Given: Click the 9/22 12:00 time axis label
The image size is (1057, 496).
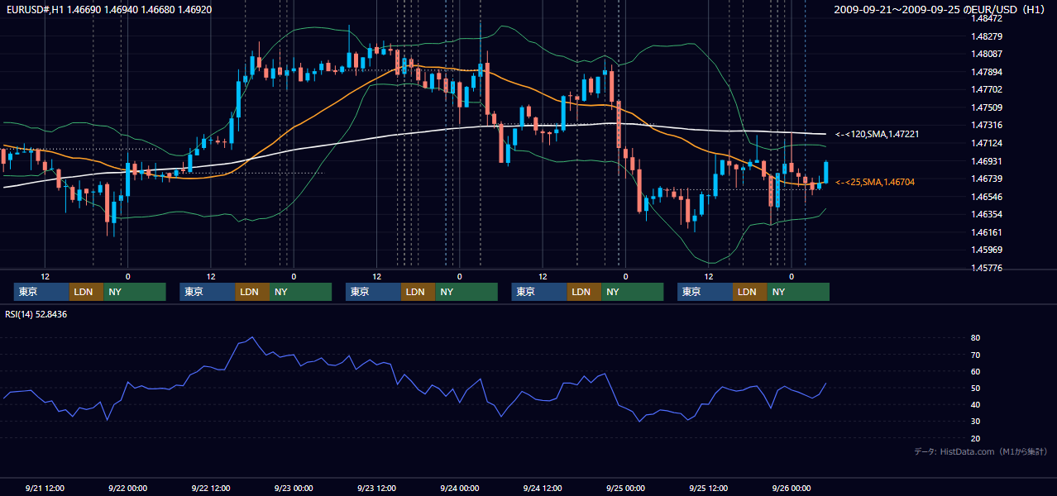Looking at the screenshot, I should pyautogui.click(x=210, y=489).
